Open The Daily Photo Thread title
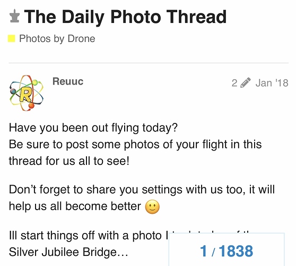Viewport: 296px width, 266px height. 125,17
